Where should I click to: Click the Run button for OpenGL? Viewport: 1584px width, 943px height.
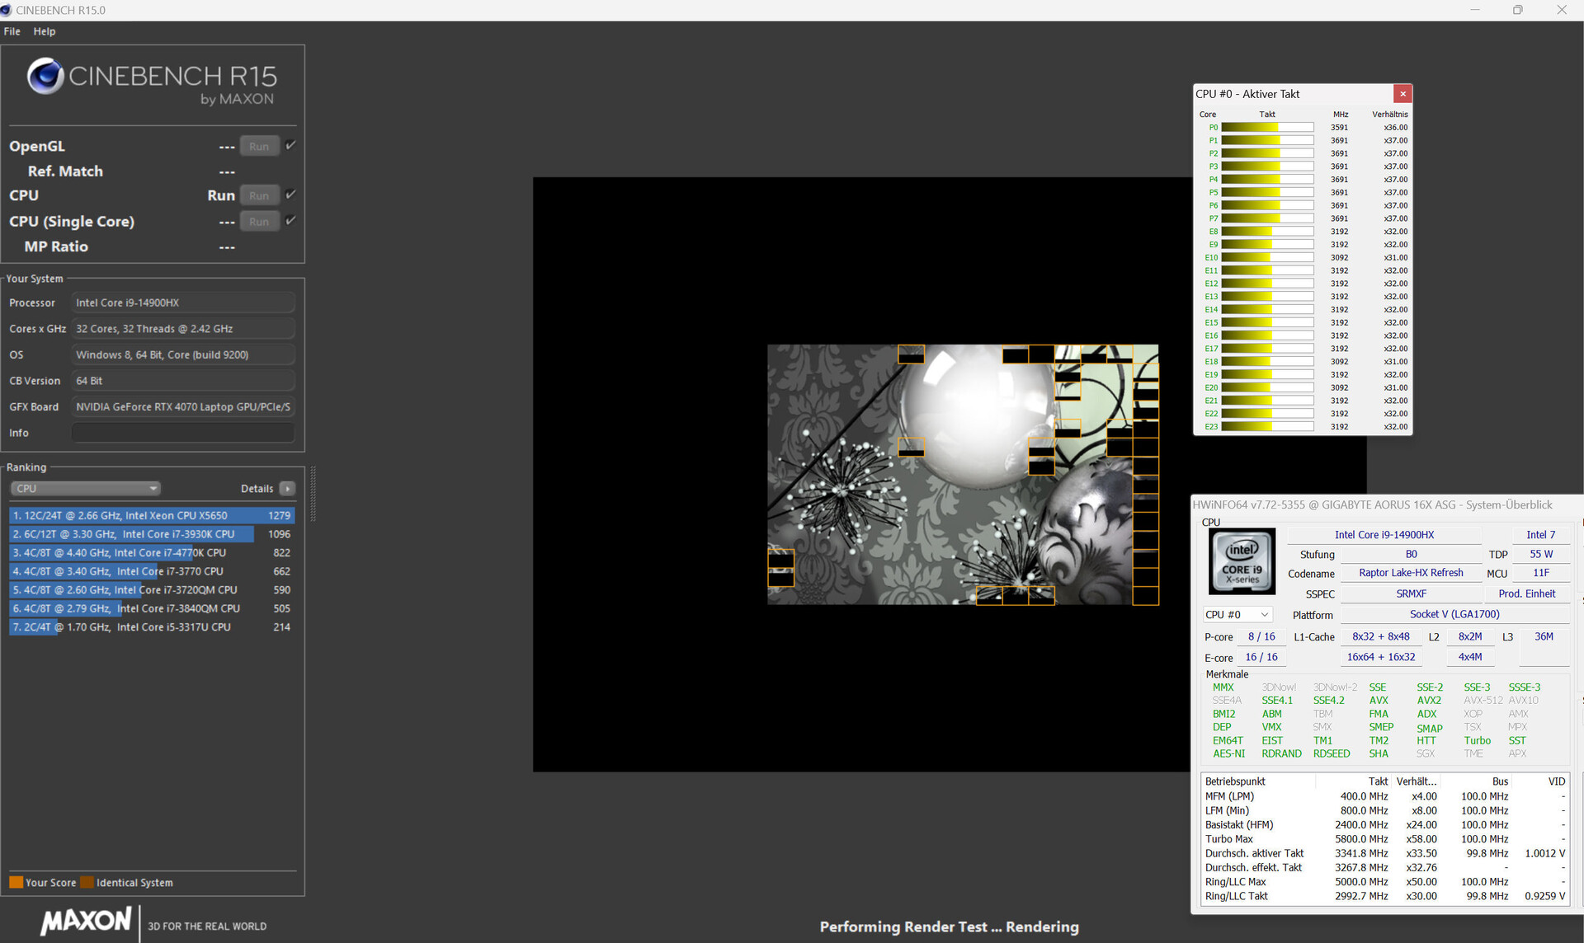[259, 147]
